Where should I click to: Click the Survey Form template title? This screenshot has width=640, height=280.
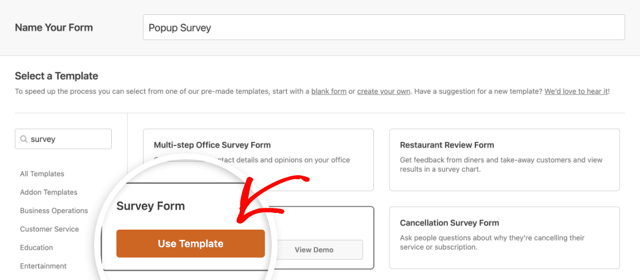point(151,206)
